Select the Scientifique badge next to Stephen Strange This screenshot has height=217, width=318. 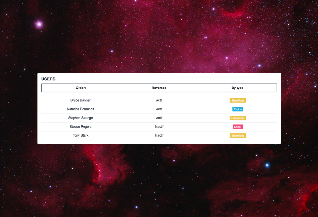point(238,118)
